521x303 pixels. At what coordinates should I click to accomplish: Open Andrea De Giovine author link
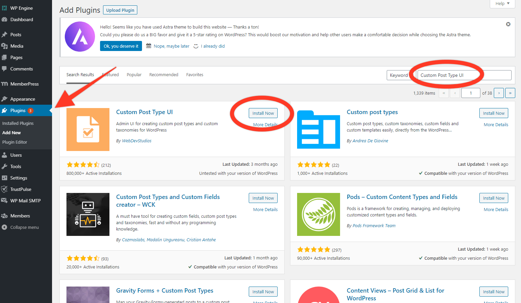click(x=370, y=141)
